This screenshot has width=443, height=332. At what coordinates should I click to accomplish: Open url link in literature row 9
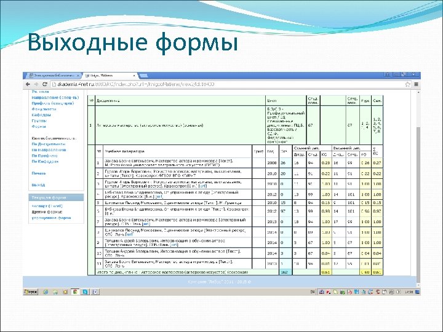point(174,245)
